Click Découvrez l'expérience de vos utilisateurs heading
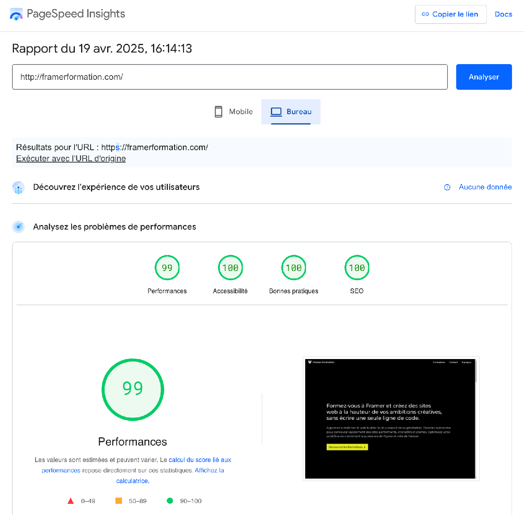524x515 pixels. pos(116,187)
